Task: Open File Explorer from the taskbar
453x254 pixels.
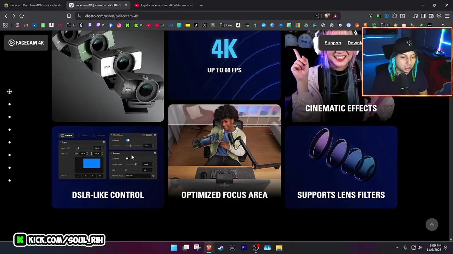Action: point(279,248)
